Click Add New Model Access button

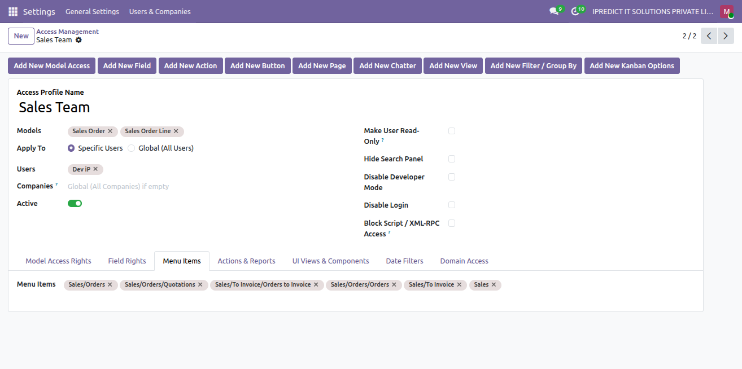click(x=52, y=66)
